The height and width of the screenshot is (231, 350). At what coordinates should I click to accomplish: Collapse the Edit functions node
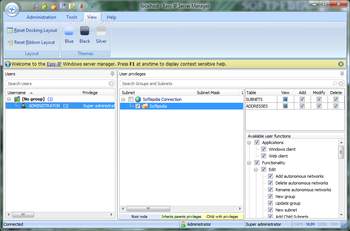click(x=256, y=169)
